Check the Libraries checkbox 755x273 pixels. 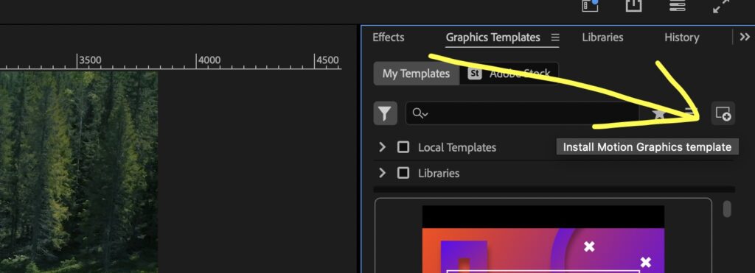point(403,173)
